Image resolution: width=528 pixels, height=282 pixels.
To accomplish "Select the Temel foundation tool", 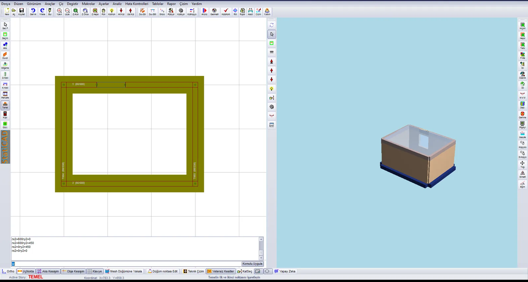I will pos(5,105).
